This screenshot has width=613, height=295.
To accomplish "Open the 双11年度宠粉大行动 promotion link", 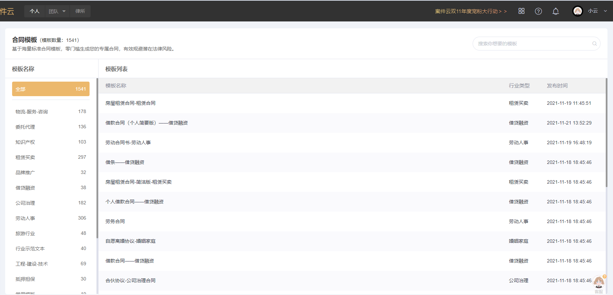I will 471,11.
